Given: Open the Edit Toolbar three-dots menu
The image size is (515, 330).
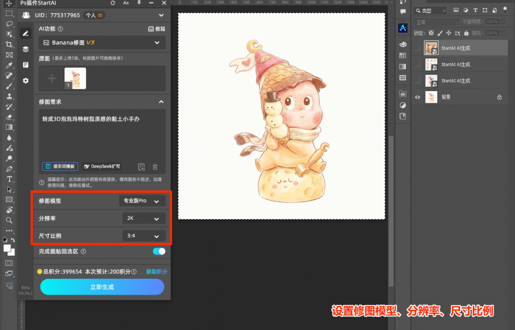Looking at the screenshot, I should (x=9, y=230).
